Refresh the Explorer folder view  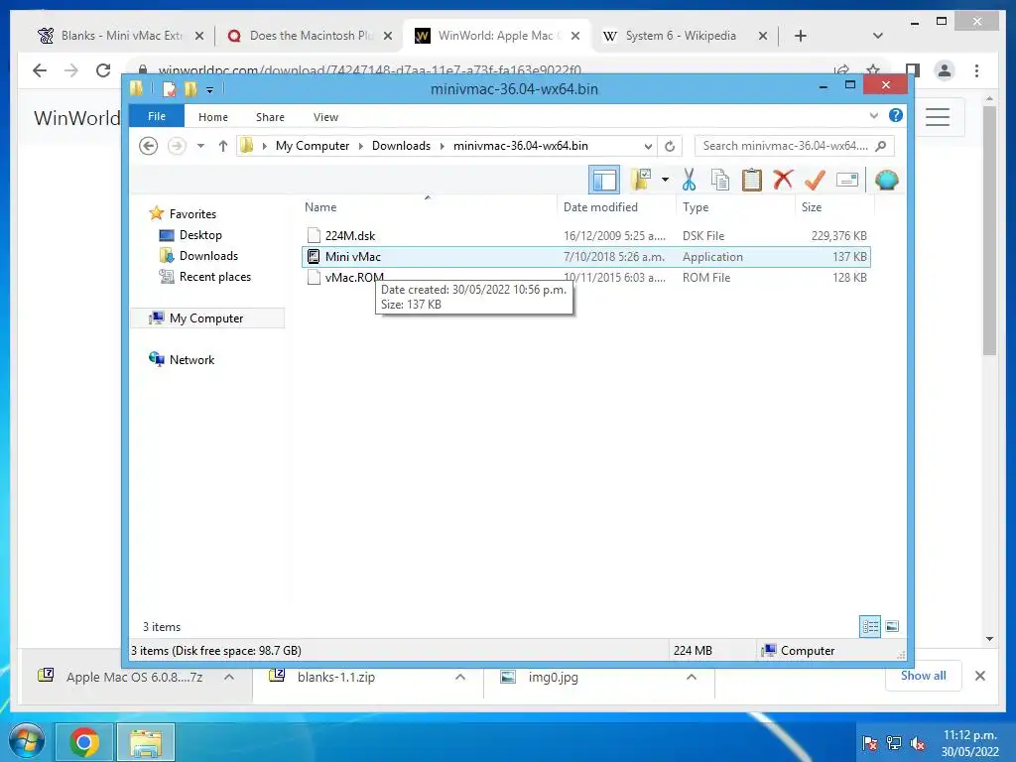click(x=670, y=147)
